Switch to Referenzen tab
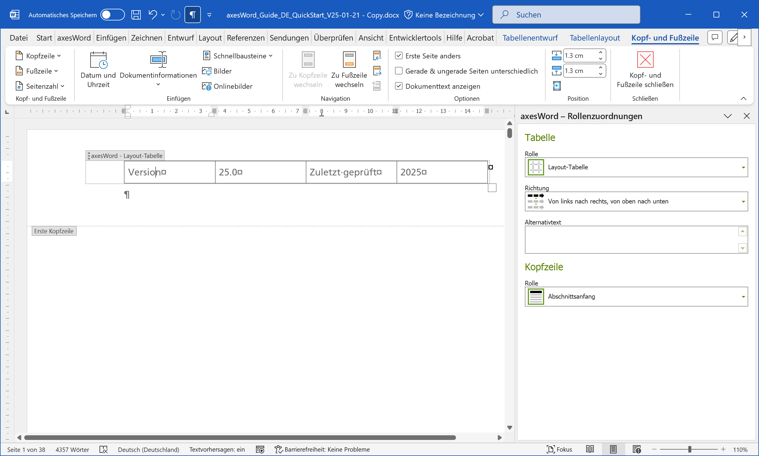The width and height of the screenshot is (759, 456). (x=246, y=38)
